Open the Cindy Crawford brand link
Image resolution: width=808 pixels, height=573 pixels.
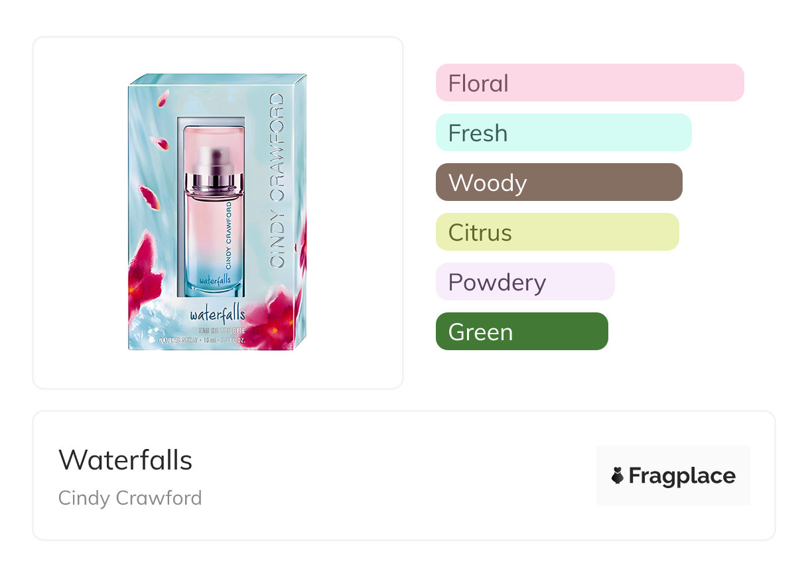(130, 497)
